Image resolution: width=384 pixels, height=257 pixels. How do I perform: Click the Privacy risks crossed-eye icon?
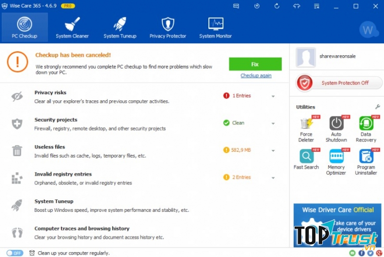click(x=17, y=97)
